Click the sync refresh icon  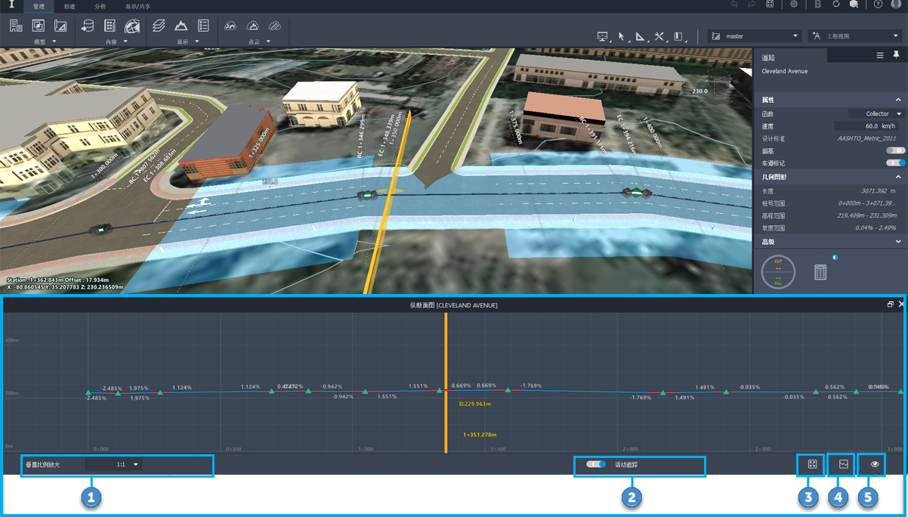[x=836, y=5]
